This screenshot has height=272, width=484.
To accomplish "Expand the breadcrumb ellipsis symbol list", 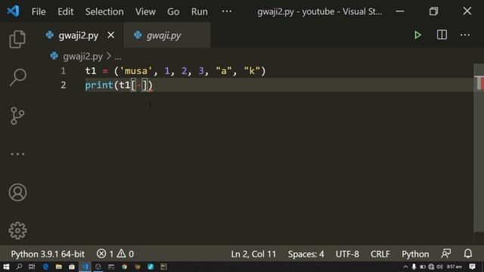I will pyautogui.click(x=118, y=57).
